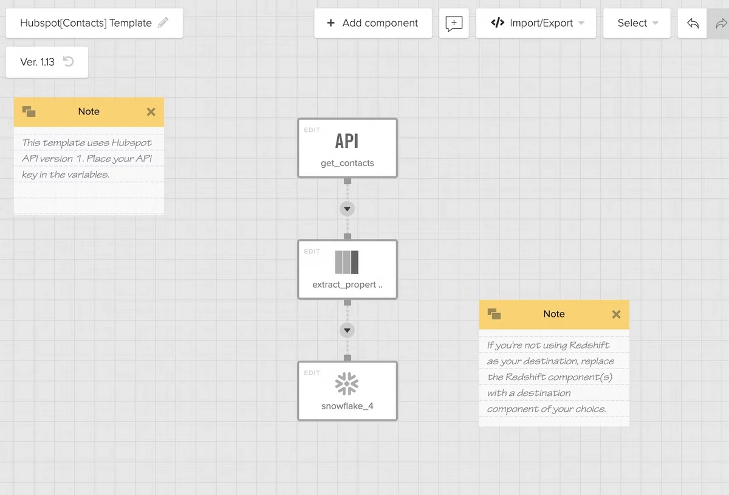Viewport: 729px width, 495px height.
Task: Click the get_contacts label
Action: click(x=347, y=163)
